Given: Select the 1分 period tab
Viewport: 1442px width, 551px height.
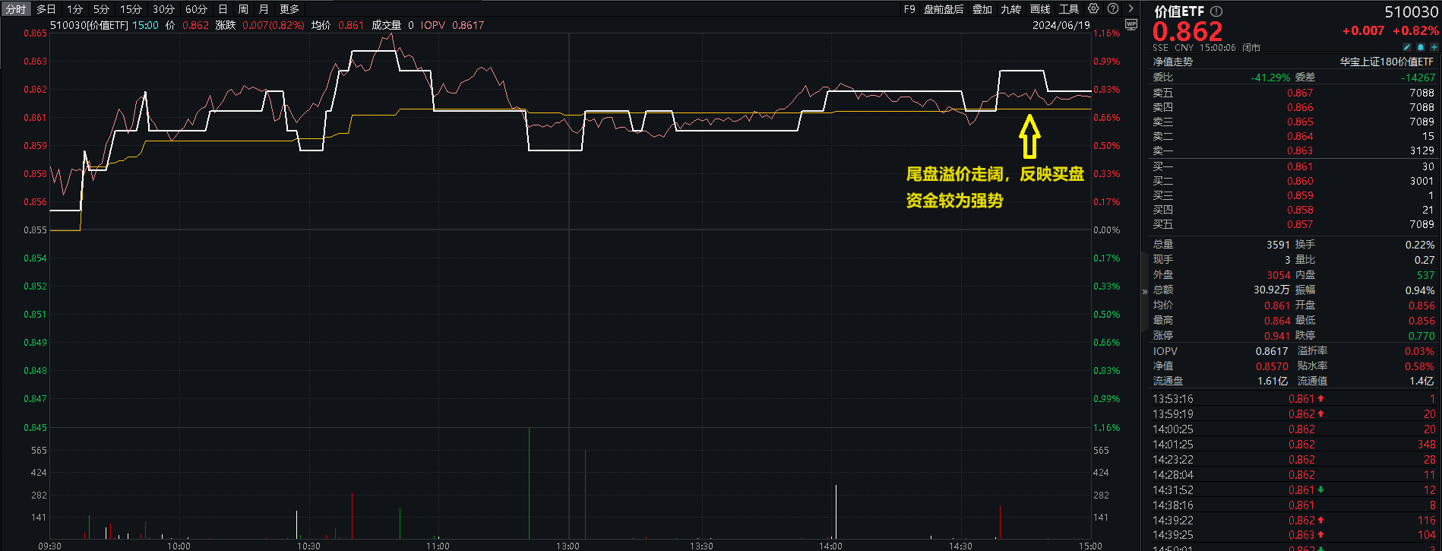Looking at the screenshot, I should [74, 9].
